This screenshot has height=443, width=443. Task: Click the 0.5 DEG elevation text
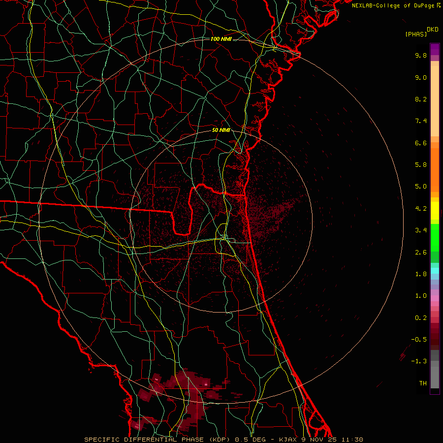tap(251, 440)
